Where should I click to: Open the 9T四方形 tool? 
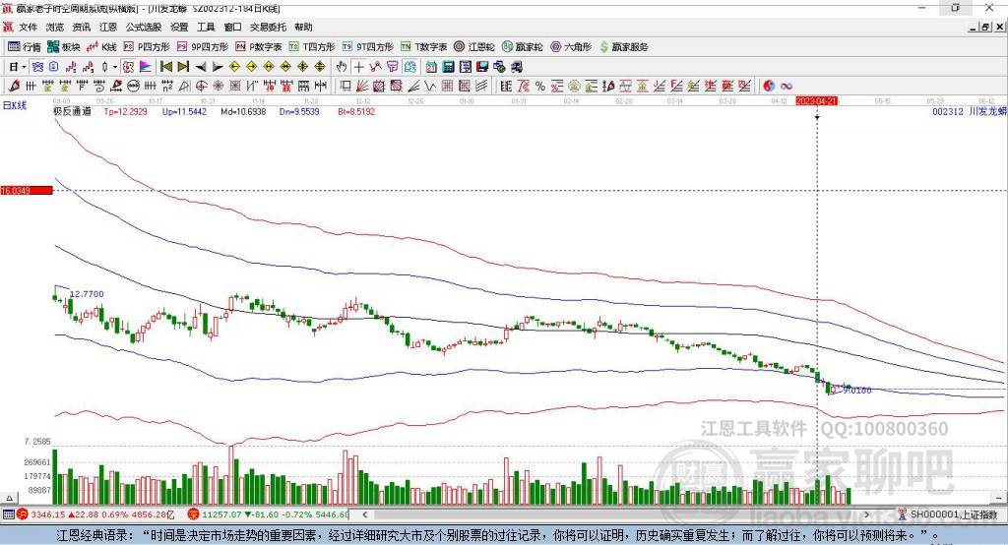[x=368, y=47]
